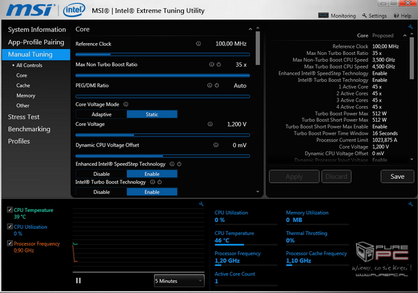Click the 100,00 MHz Reference Clock value
The width and height of the screenshot is (418, 293).
coord(231,44)
